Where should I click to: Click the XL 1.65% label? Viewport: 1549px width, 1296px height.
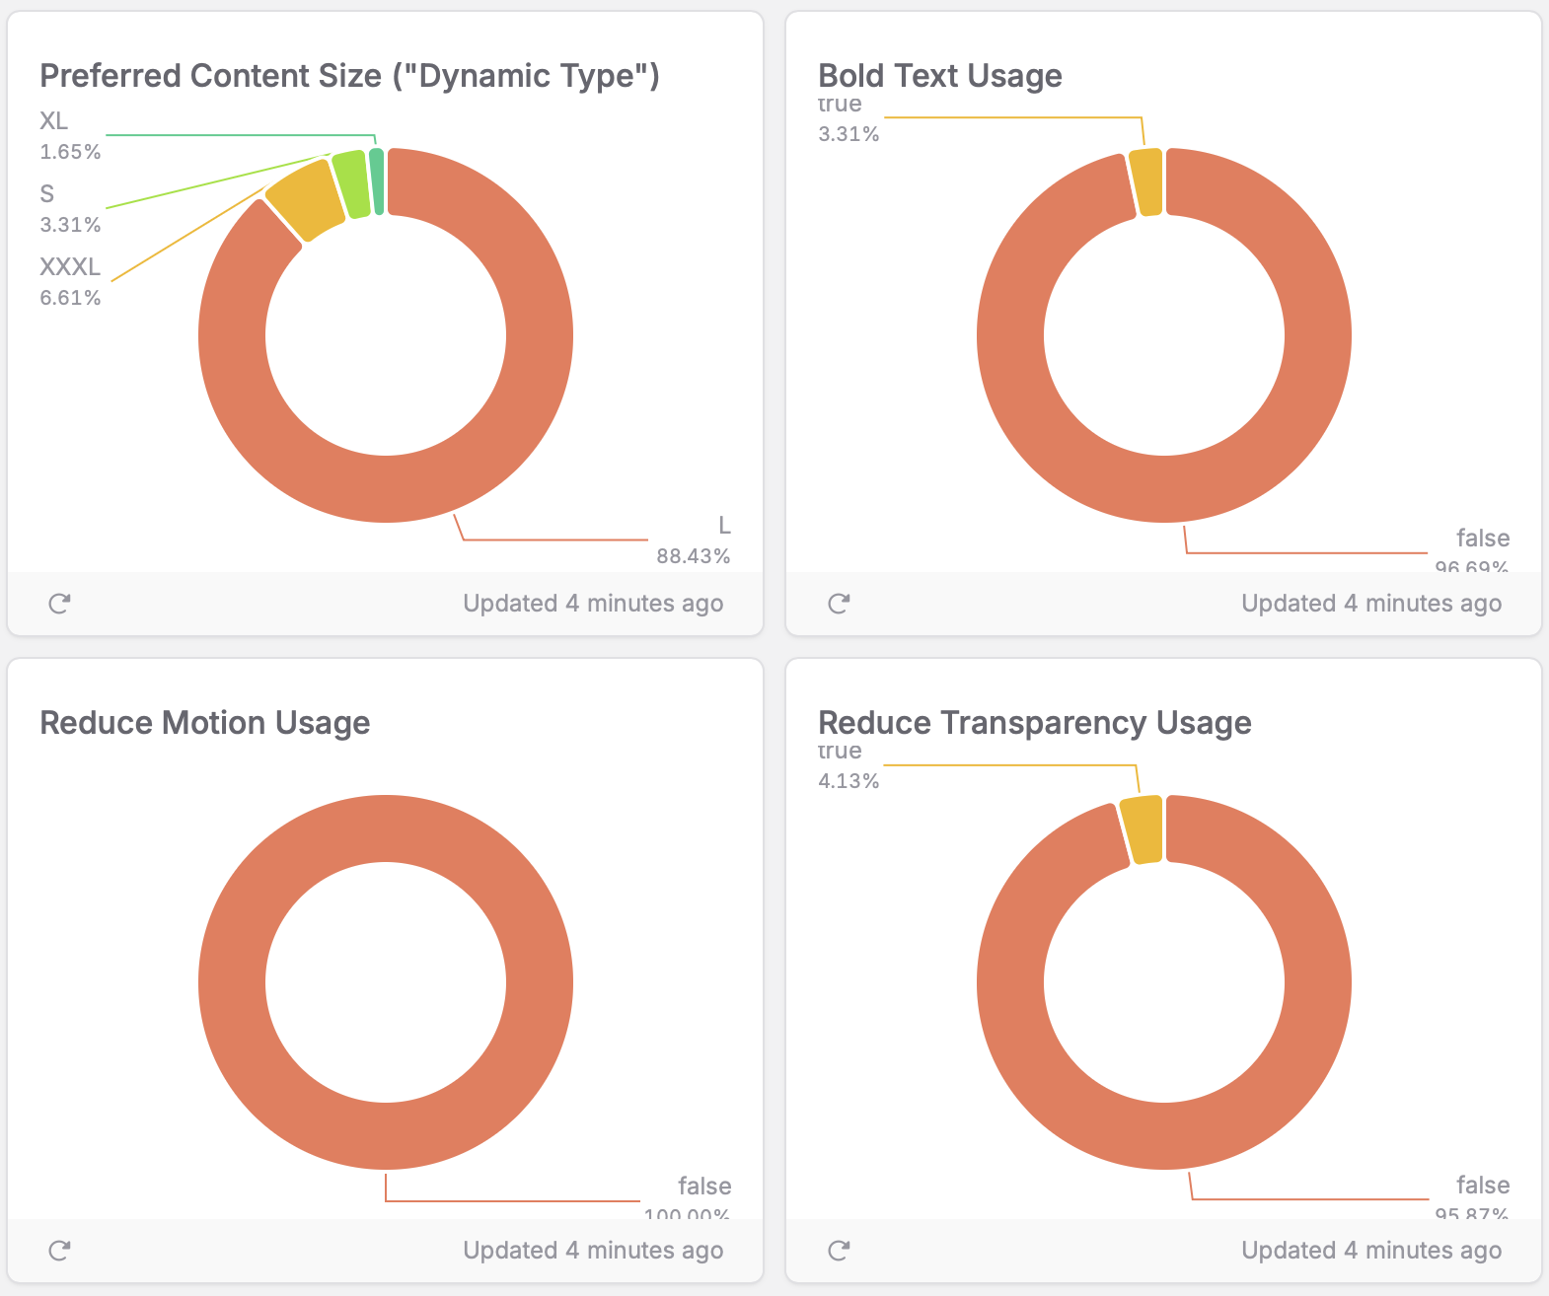tap(69, 136)
